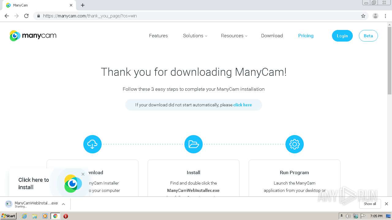Close the ManyCam browser tab
The width and height of the screenshot is (392, 220).
[x=71, y=5]
